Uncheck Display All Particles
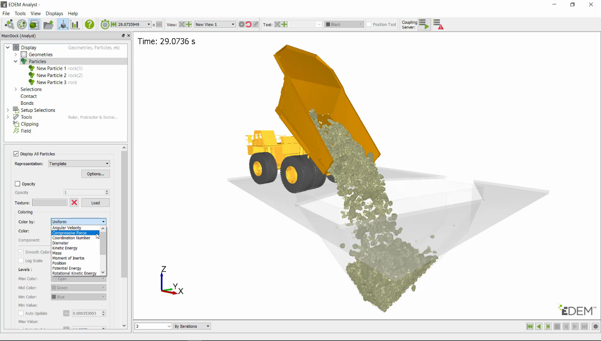 [16, 154]
